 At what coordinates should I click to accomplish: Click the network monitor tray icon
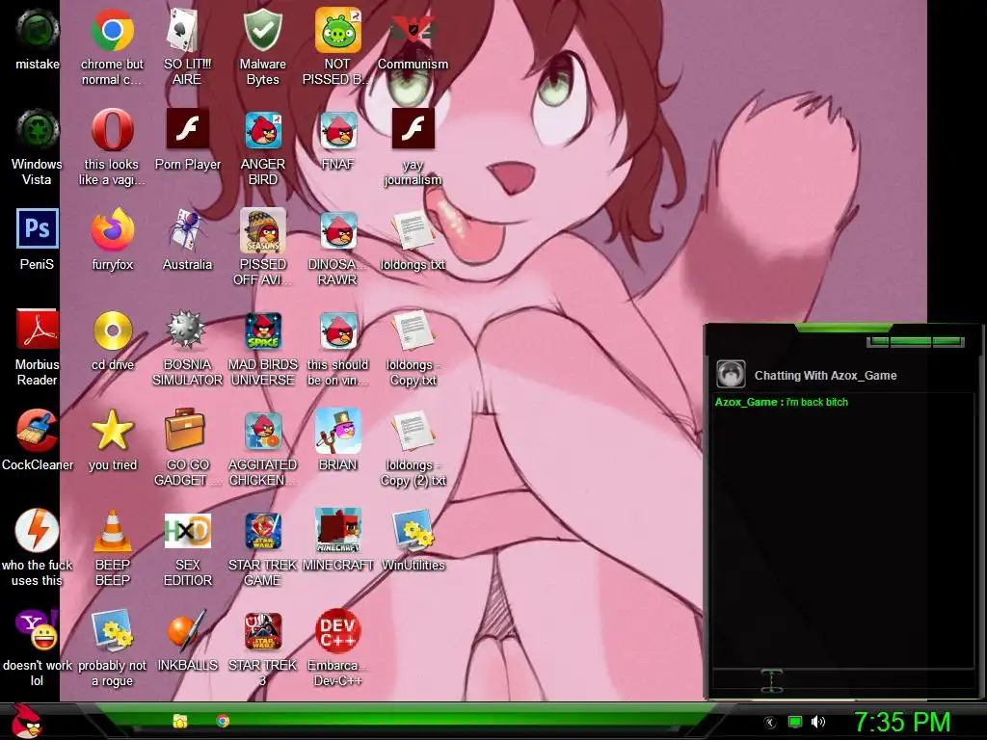pyautogui.click(x=795, y=723)
